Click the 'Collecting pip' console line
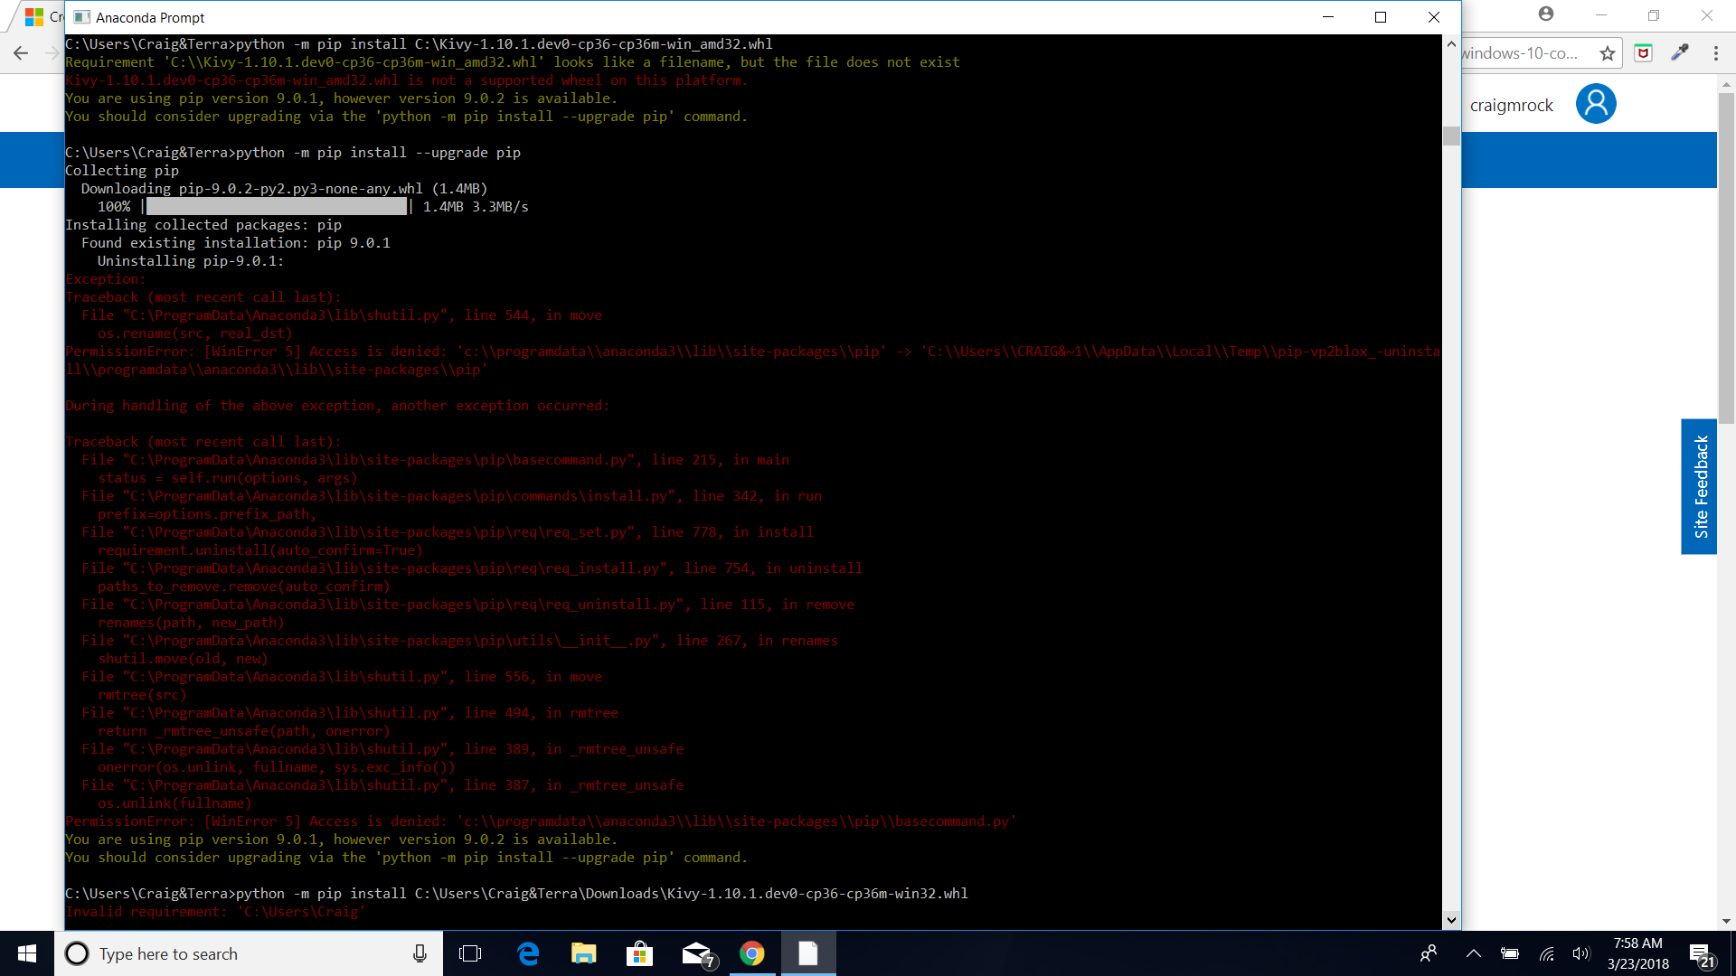1736x976 pixels. (122, 171)
